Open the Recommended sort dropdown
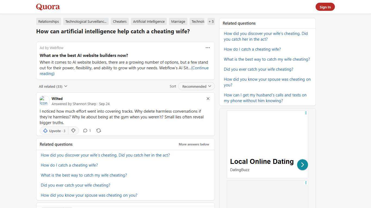This screenshot has width=371, height=208. pos(196,86)
